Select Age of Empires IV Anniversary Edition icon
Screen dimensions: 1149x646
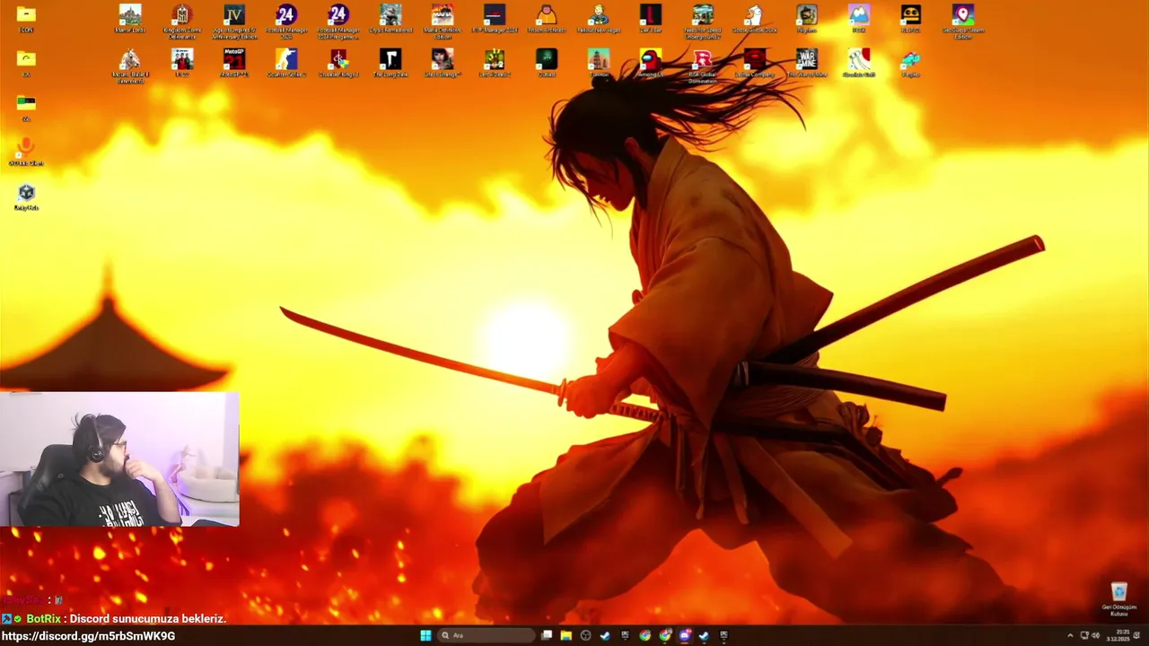(234, 22)
